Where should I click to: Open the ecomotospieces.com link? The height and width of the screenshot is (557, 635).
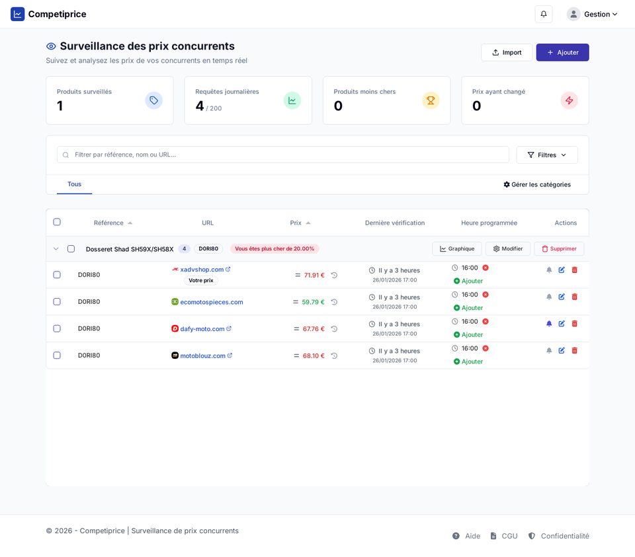click(x=211, y=302)
